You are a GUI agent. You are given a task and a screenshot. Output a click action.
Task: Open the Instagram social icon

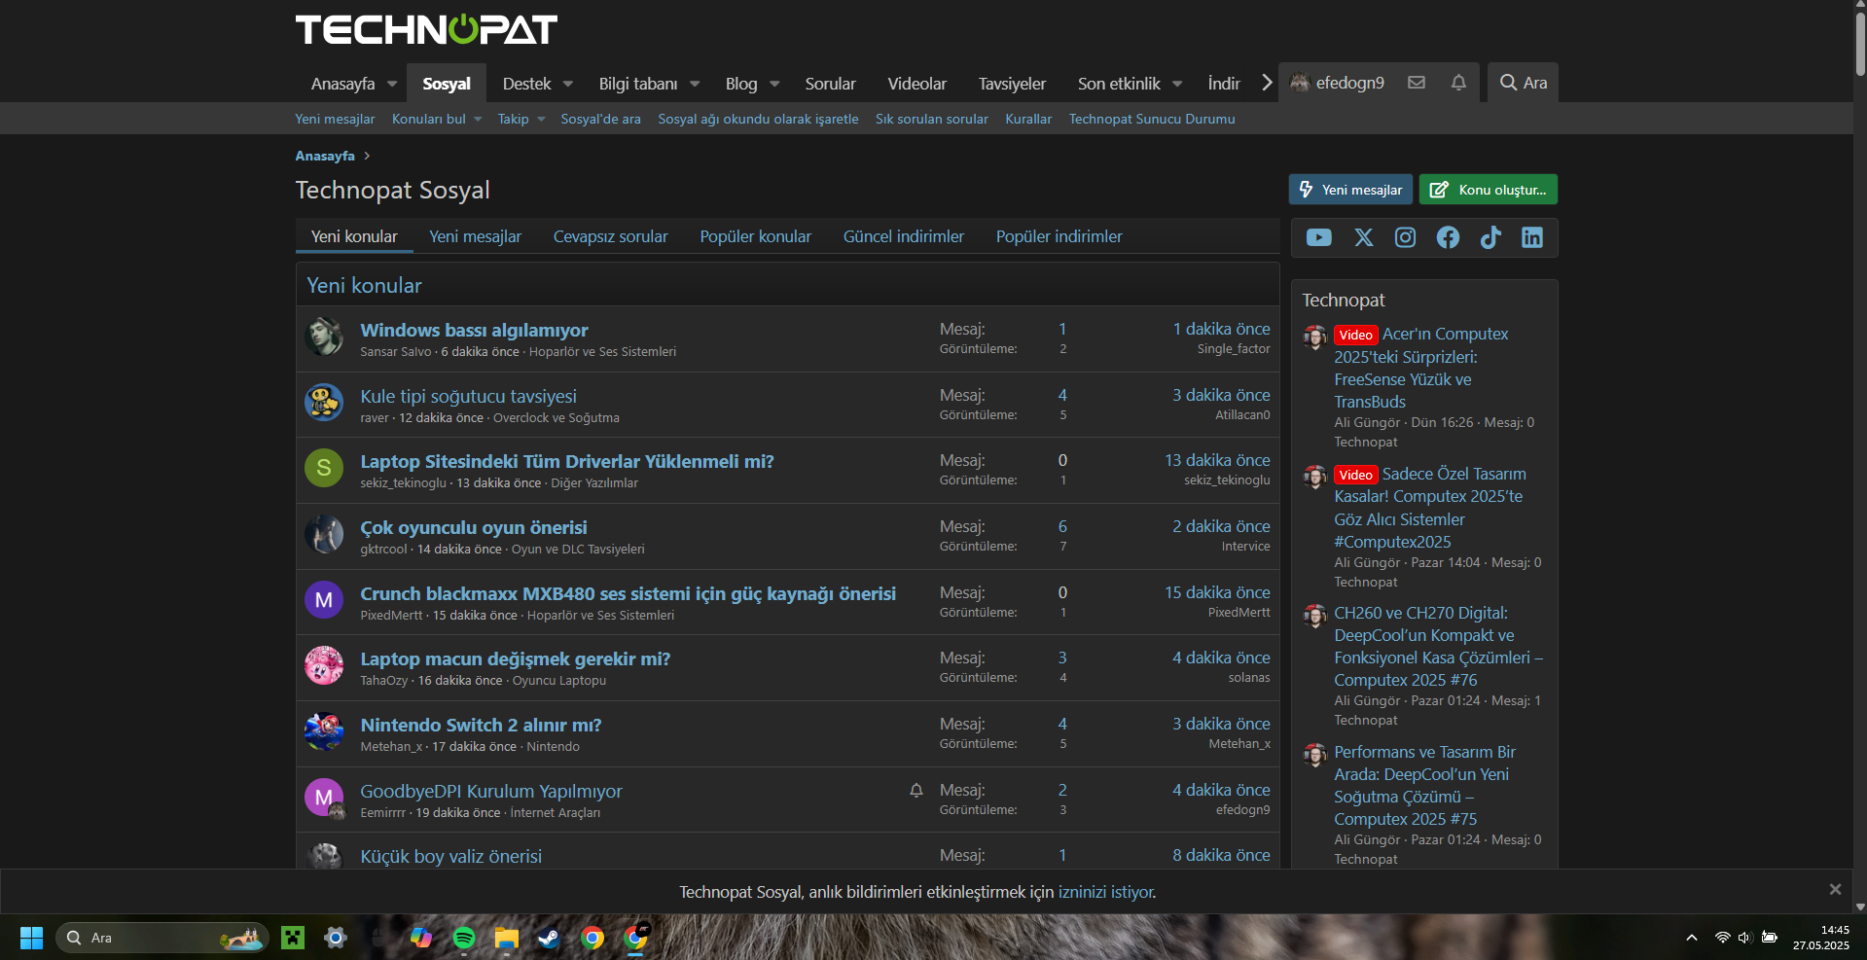[x=1405, y=237]
